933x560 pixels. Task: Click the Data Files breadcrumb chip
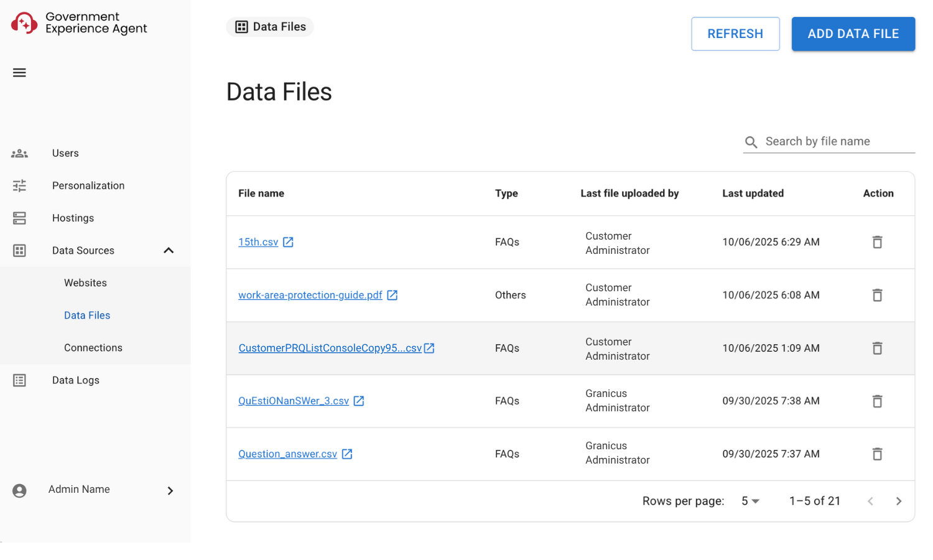tap(270, 27)
